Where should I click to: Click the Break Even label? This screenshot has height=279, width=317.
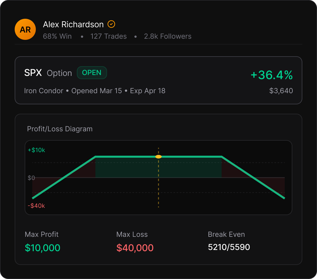pos(226,234)
